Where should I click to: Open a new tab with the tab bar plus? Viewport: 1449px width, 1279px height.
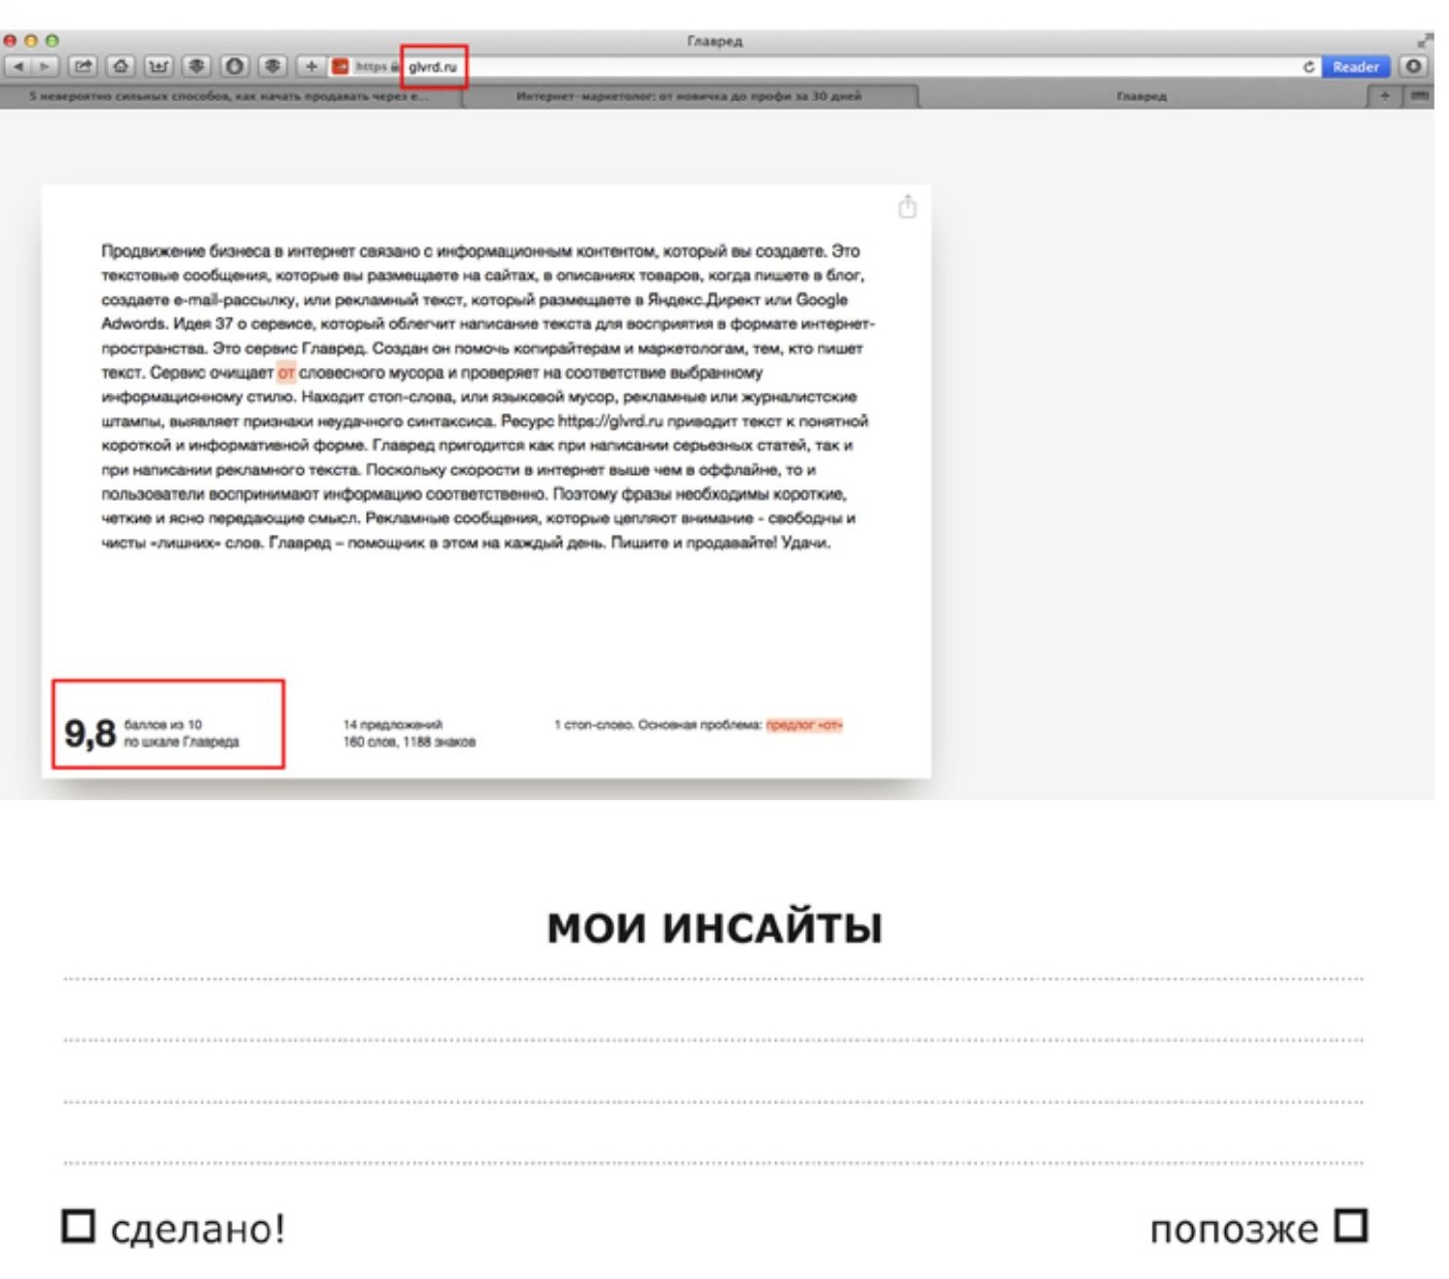tap(1384, 96)
